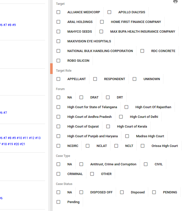This screenshot has width=182, height=211.
Task: Tick the Disposed status checkbox
Action: click(122, 192)
